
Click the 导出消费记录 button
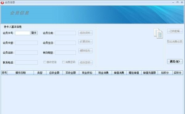coord(175,42)
